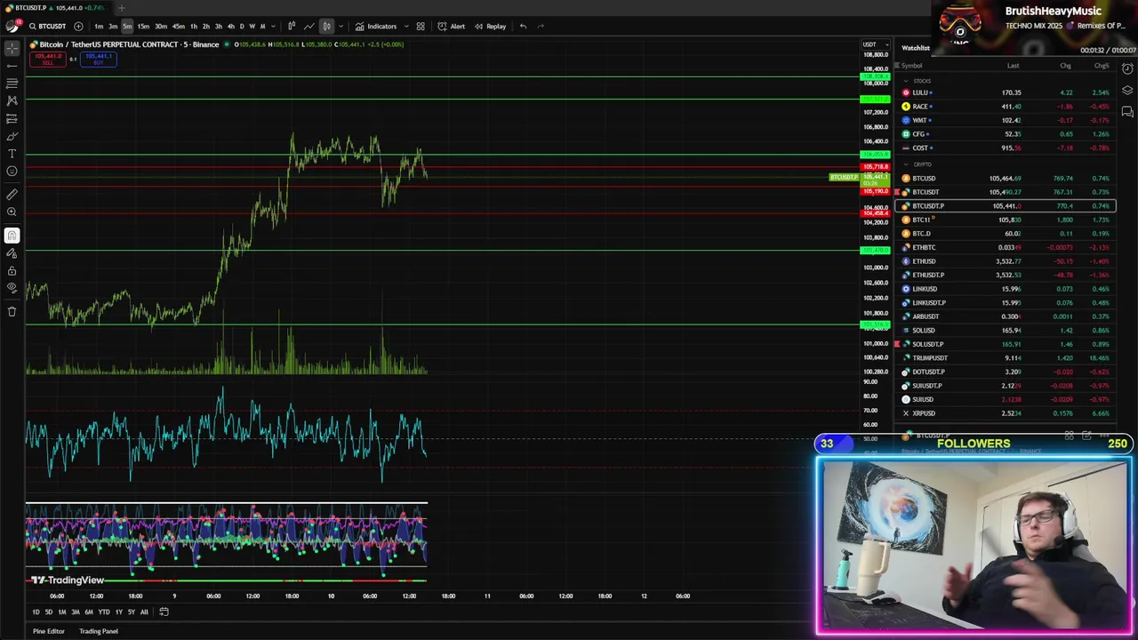1138x640 pixels.
Task: Switch to the 1m timeframe
Action: [x=99, y=26]
